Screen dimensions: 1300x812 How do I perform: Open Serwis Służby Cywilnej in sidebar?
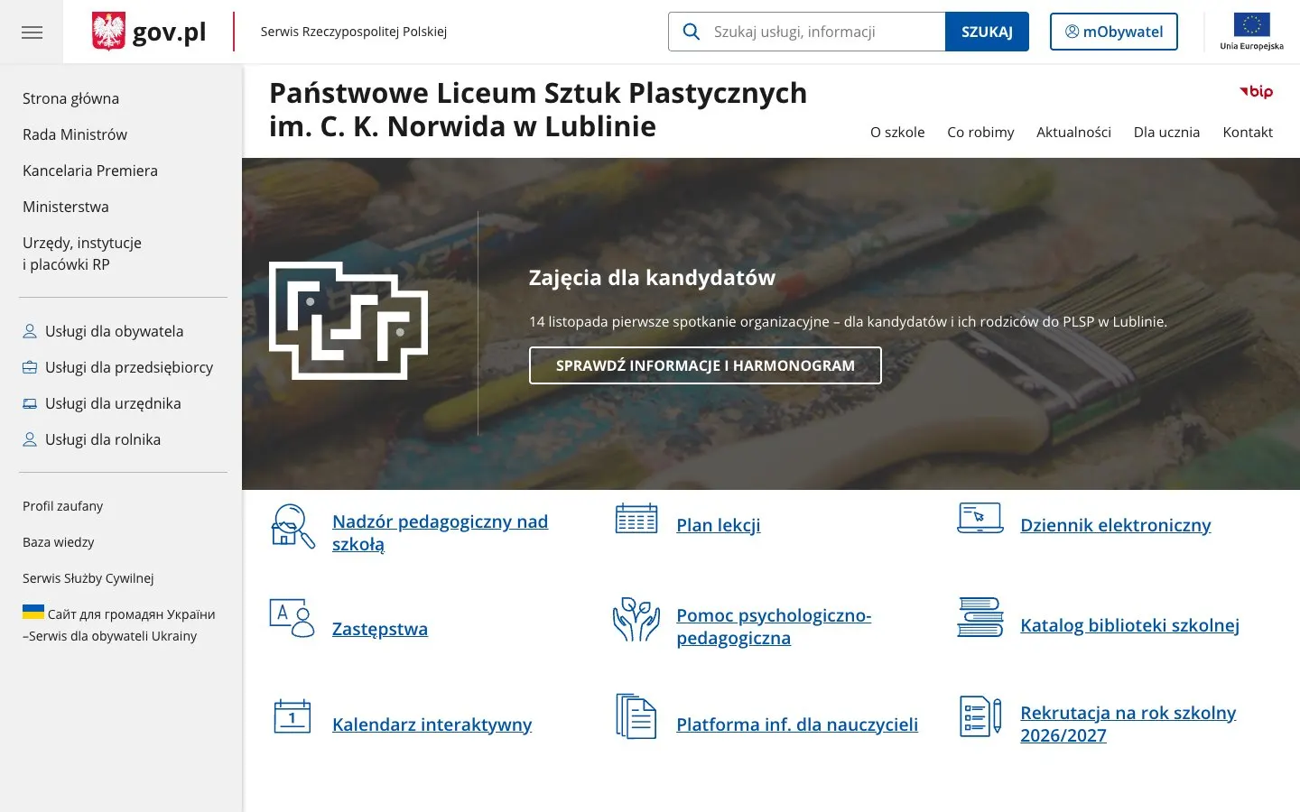pyautogui.click(x=88, y=578)
